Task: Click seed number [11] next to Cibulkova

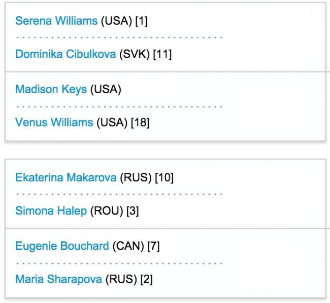Action: 162,54
